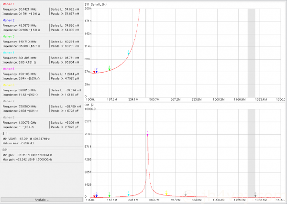This screenshot has height=204, width=287.
Task: Click Marker 6 impedance 11.63 -j262 Ω
Action: click(x=28, y=95)
